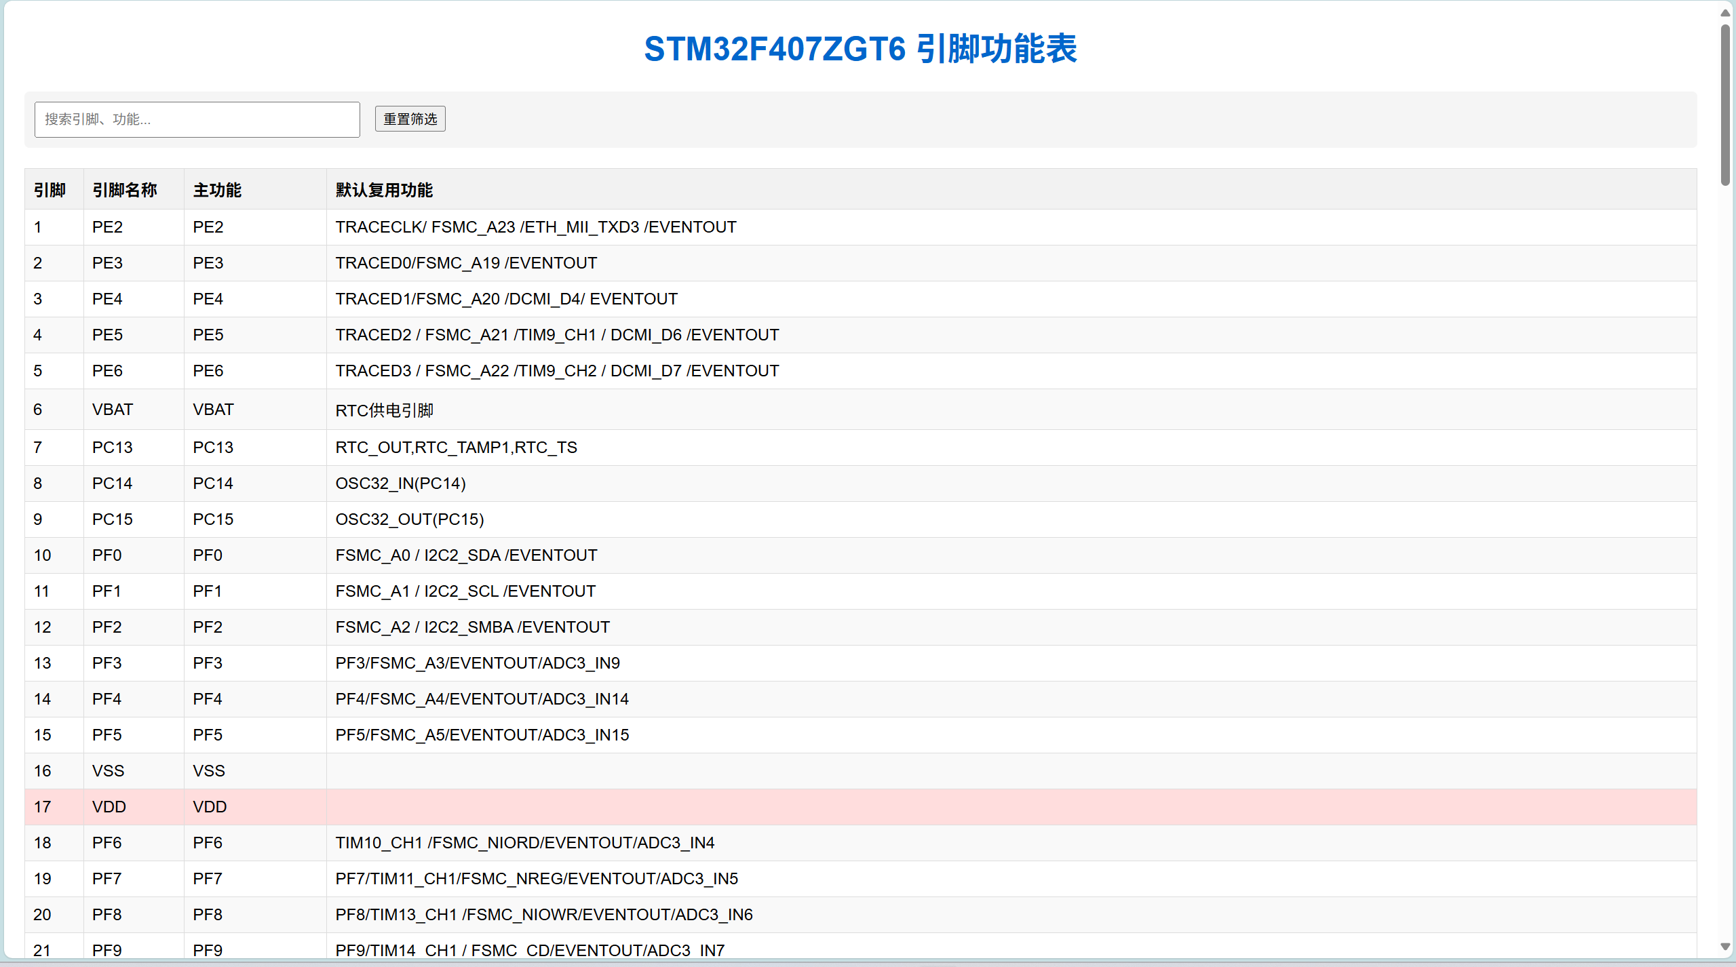The width and height of the screenshot is (1736, 967).
Task: Click pin name PC13 in row 7
Action: pyautogui.click(x=134, y=448)
